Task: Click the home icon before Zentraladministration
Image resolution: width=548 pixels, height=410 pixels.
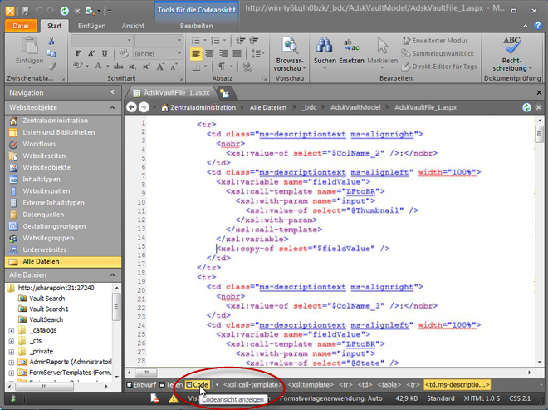Action: pos(164,107)
